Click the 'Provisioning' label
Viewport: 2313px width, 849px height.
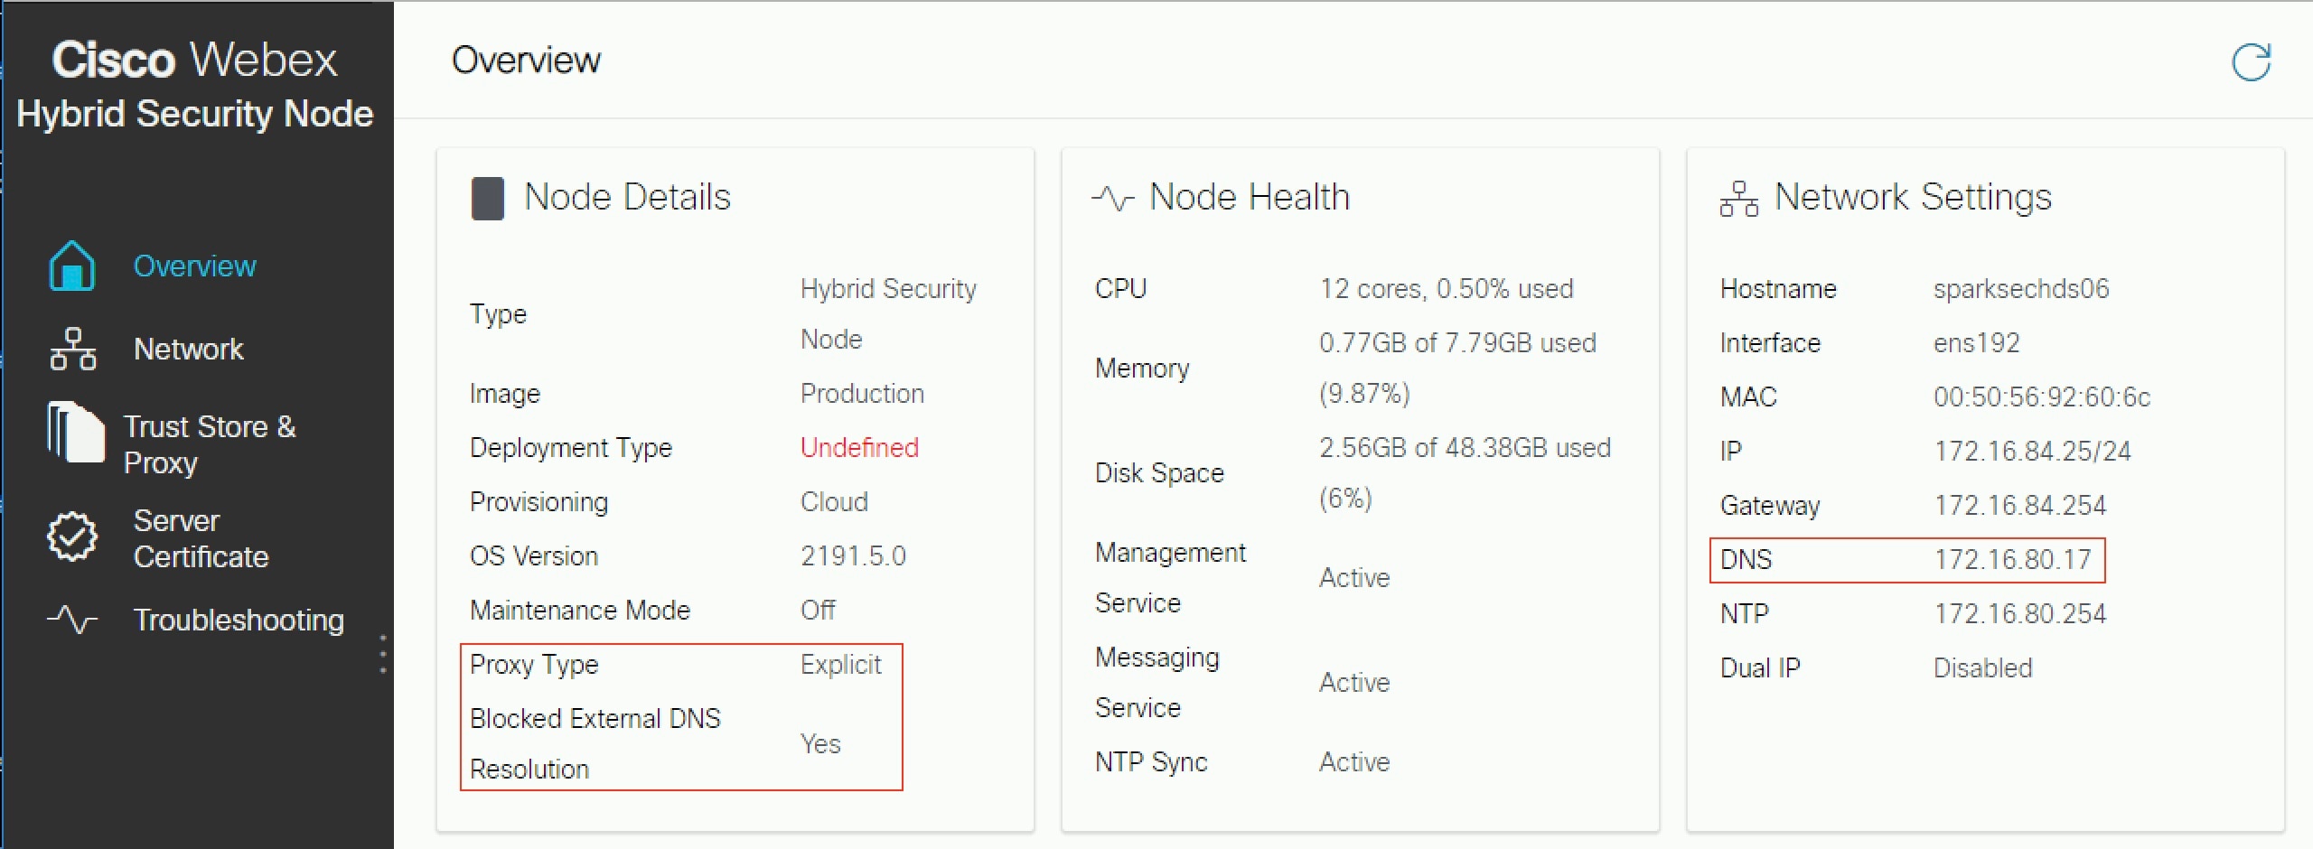pos(538,502)
